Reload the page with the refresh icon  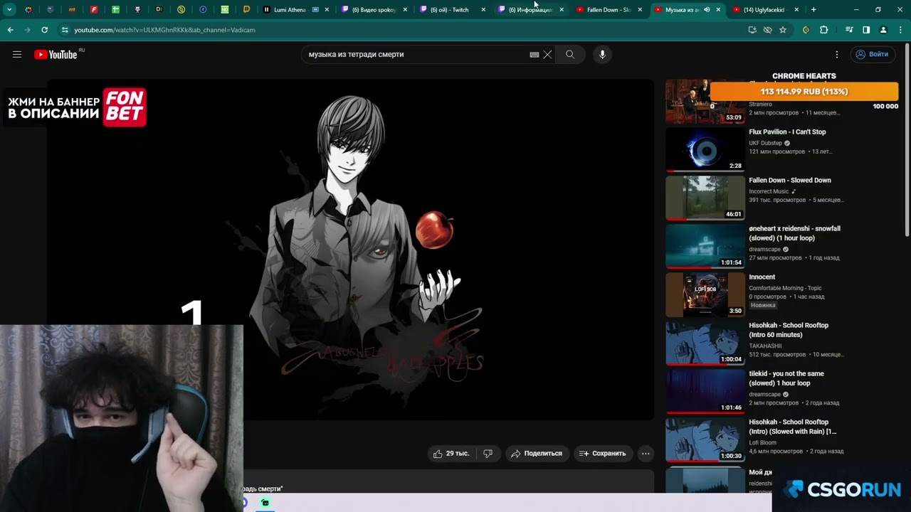44,30
